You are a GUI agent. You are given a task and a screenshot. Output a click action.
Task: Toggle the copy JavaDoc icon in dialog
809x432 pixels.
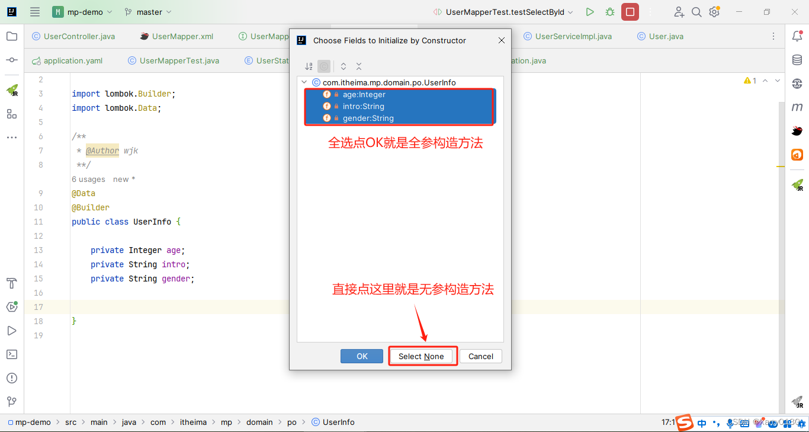(324, 66)
